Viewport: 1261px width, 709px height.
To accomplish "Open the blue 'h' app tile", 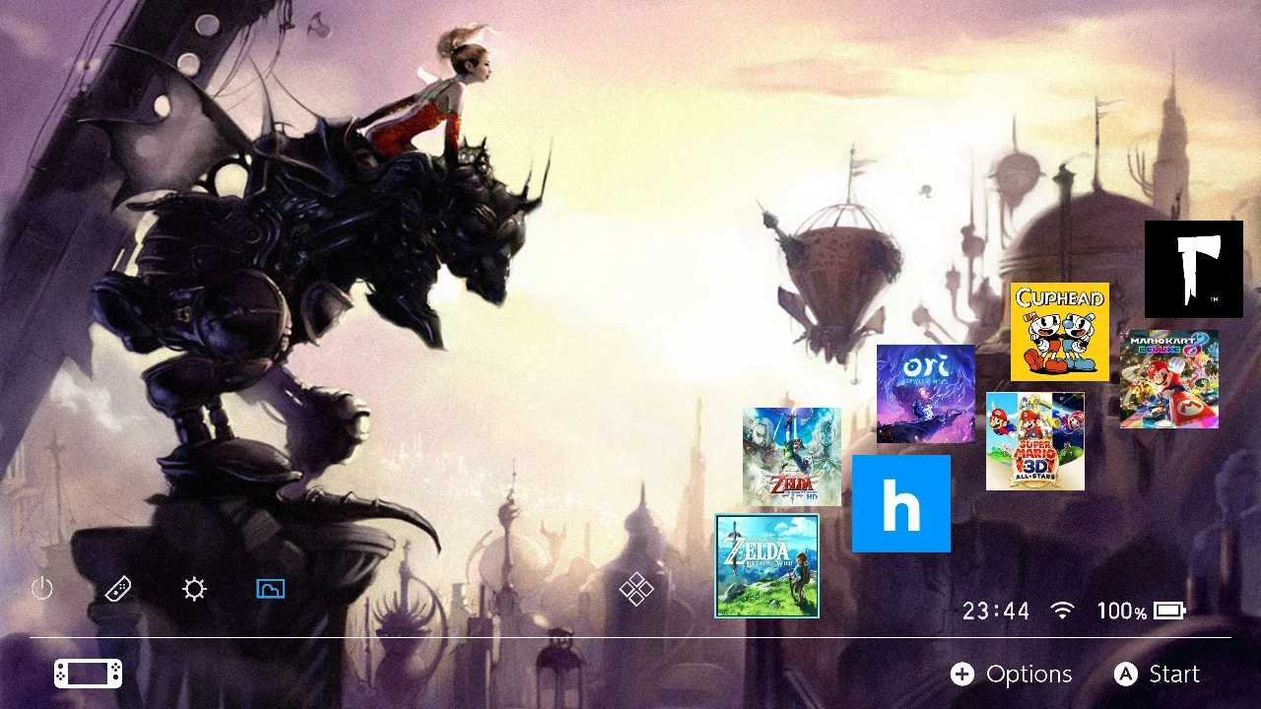I will [901, 503].
